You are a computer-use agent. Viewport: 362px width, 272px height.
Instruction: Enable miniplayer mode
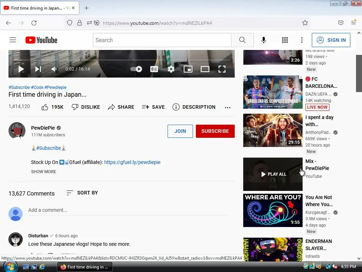tap(188, 69)
